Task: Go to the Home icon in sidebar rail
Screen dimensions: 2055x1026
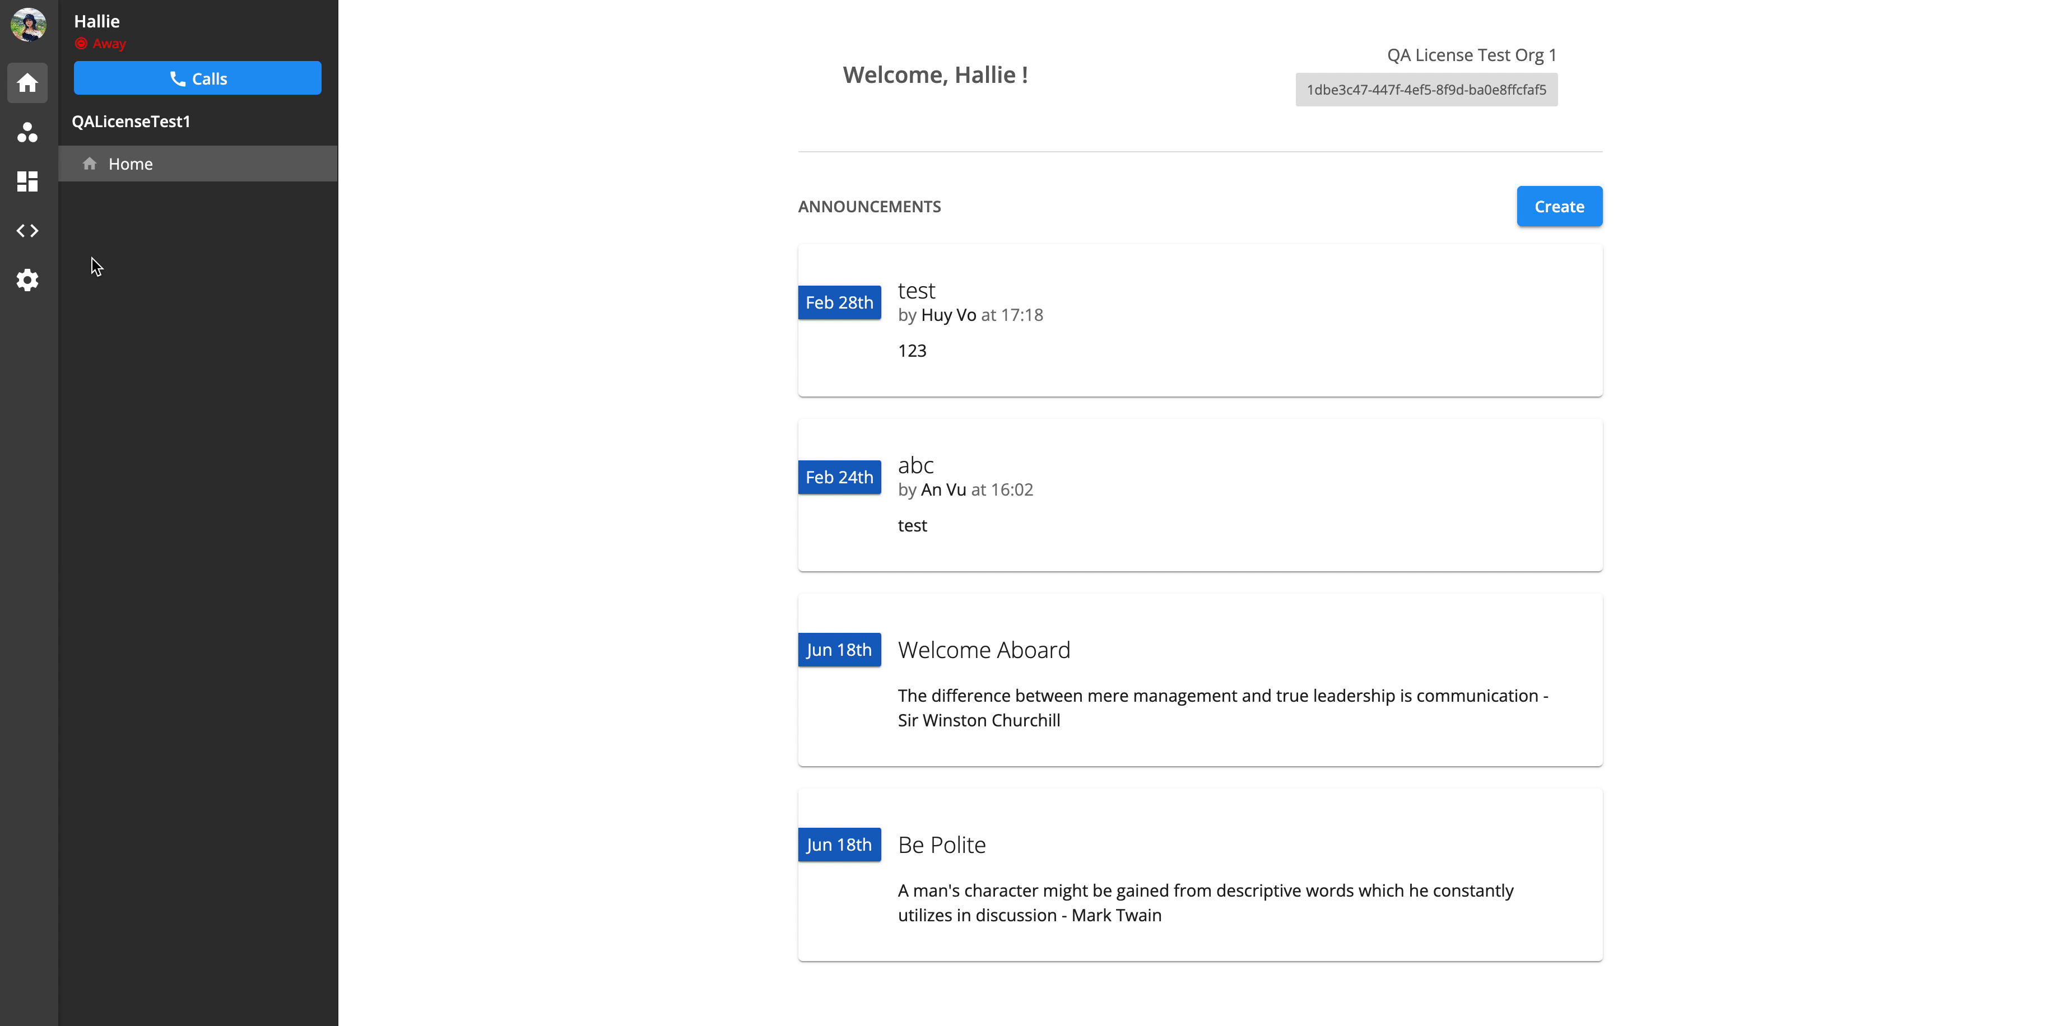Action: pos(28,83)
